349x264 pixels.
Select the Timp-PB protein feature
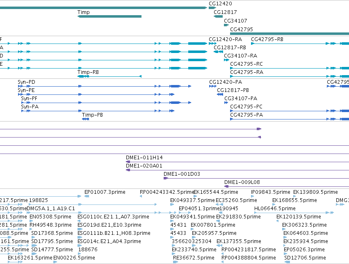click(x=85, y=119)
